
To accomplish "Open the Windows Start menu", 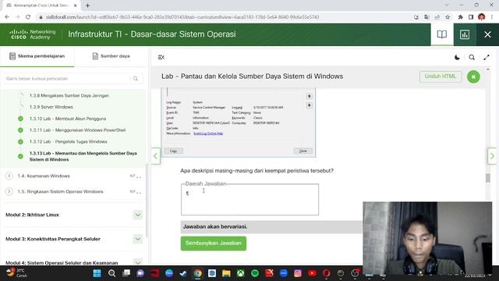I will (97, 273).
